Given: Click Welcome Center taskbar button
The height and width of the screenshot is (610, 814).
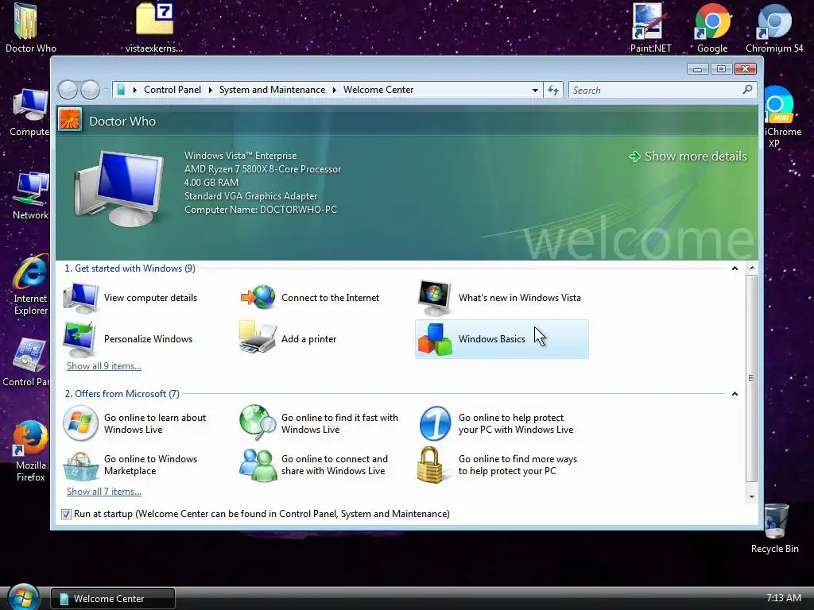Looking at the screenshot, I should point(113,599).
